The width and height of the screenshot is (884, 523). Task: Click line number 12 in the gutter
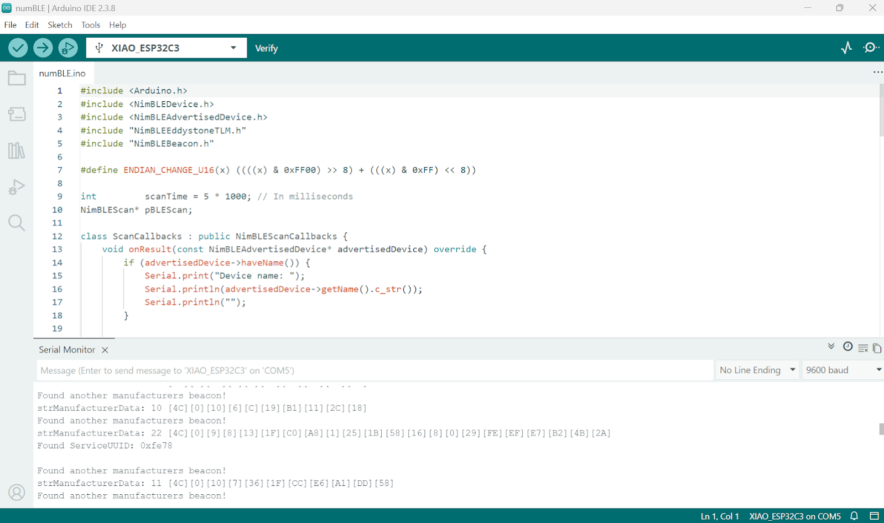click(x=57, y=236)
